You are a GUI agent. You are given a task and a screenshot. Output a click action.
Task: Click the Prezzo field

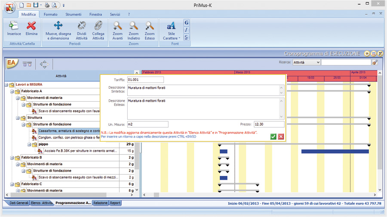[x=269, y=124]
